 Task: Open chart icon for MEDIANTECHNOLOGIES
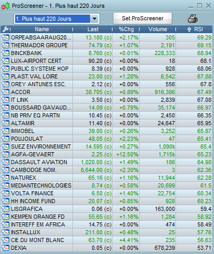point(5,185)
